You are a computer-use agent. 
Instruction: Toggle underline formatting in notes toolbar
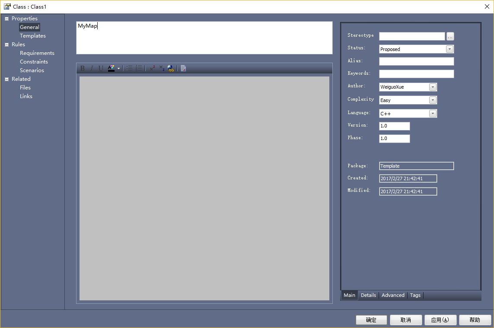click(101, 68)
